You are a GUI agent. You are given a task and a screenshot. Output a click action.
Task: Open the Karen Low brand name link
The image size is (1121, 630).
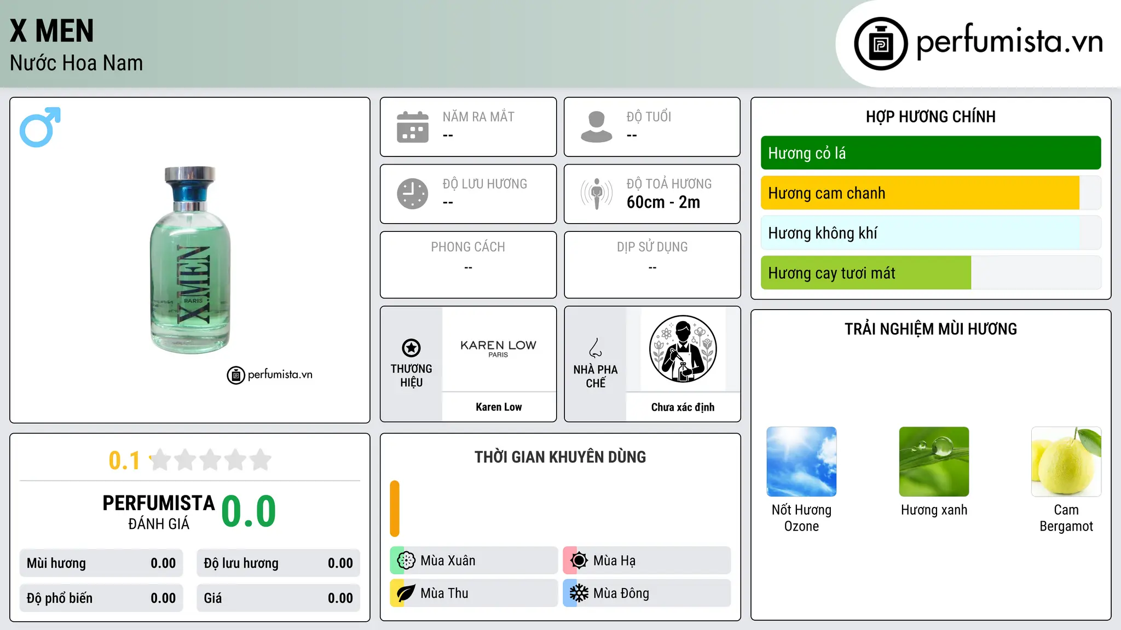pos(499,407)
